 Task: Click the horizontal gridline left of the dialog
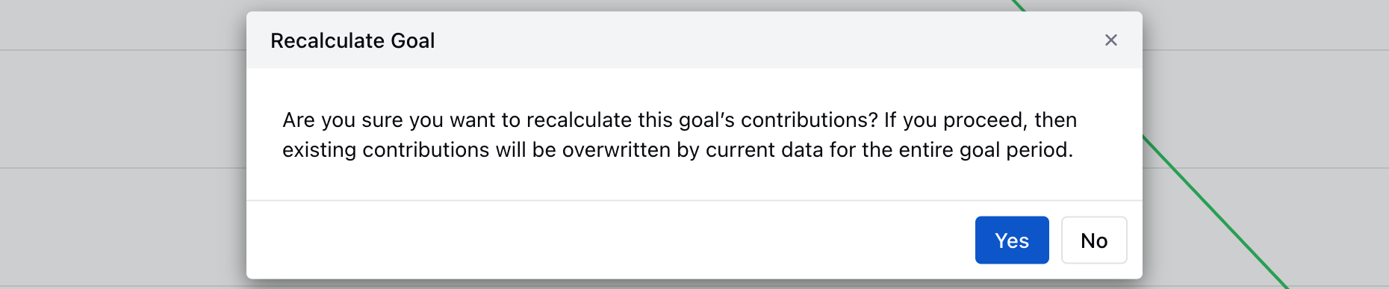click(x=123, y=50)
